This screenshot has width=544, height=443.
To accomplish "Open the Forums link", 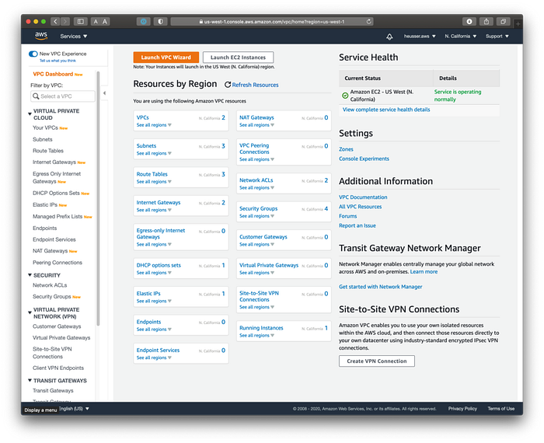I will tap(347, 216).
